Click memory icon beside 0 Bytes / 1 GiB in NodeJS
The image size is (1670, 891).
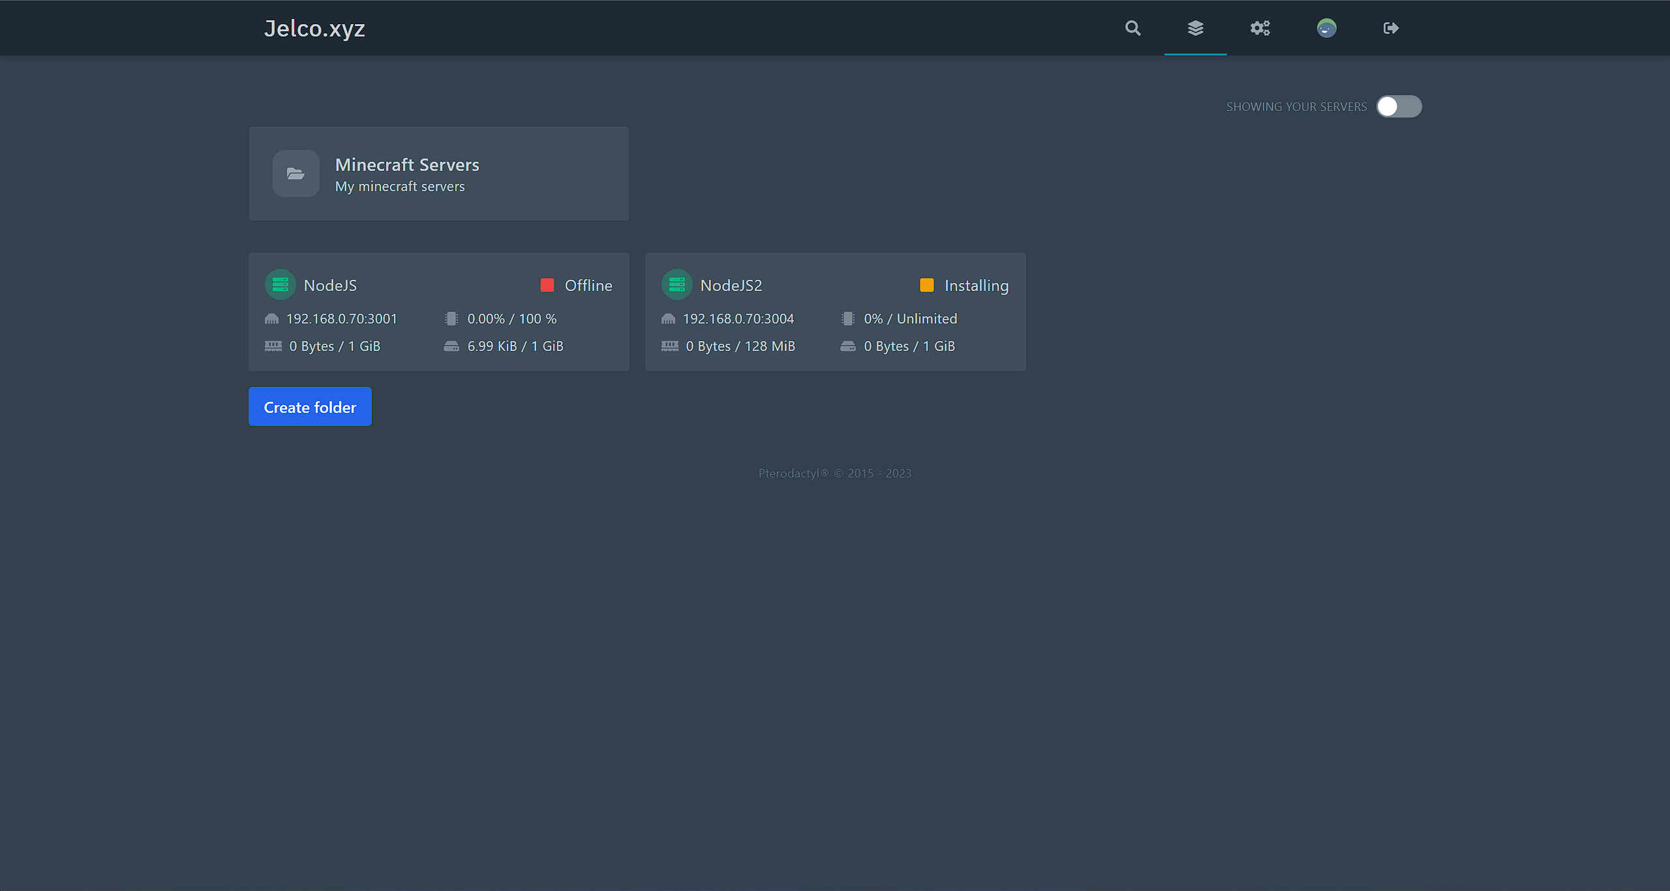[273, 346]
